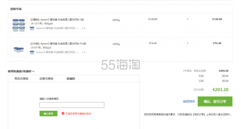Viewport: 241px width, 129px height.
Task: Click small Aptamil icon with x 3
Action: 32,52
